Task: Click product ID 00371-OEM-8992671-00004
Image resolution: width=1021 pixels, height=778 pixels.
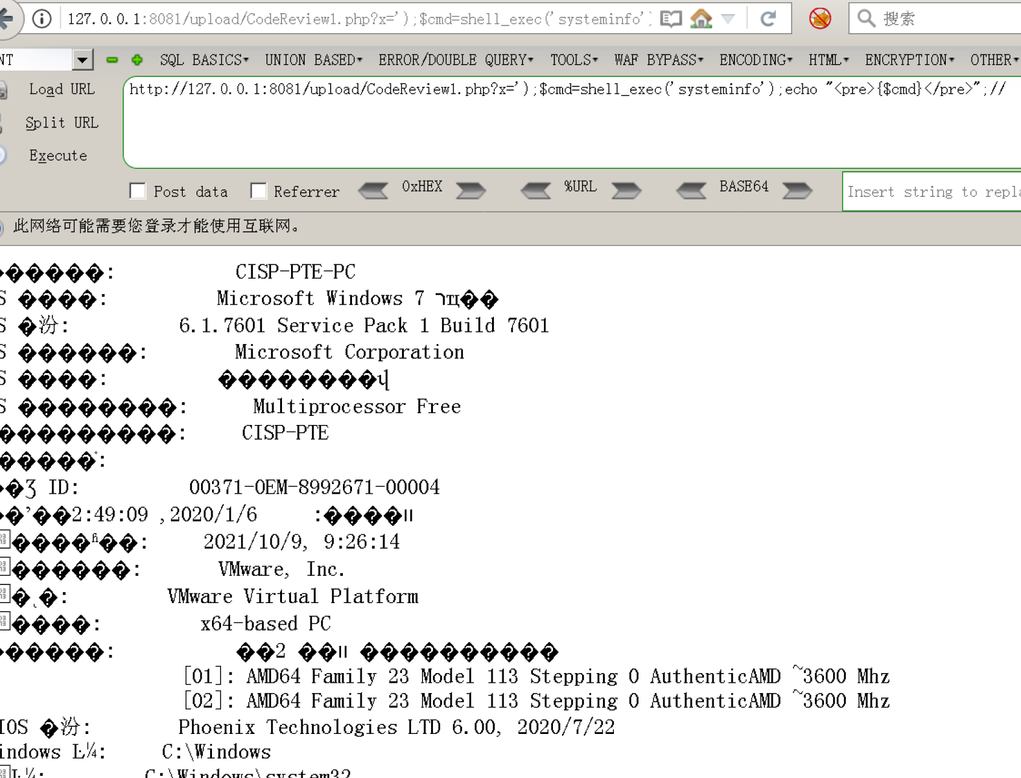Action: 314,487
